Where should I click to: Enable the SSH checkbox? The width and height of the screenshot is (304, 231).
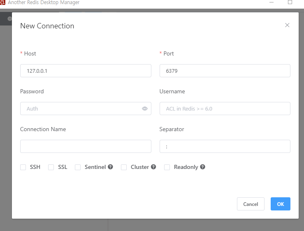click(23, 167)
